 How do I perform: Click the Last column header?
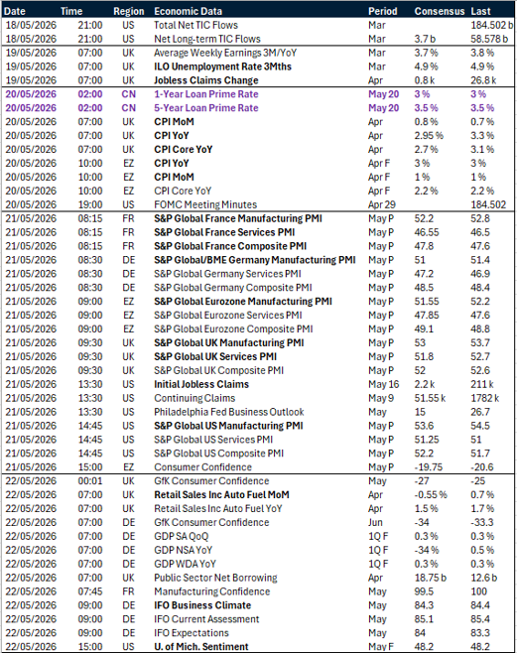point(481,11)
